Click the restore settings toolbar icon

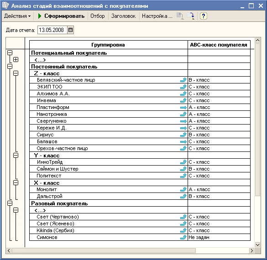tap(180, 16)
